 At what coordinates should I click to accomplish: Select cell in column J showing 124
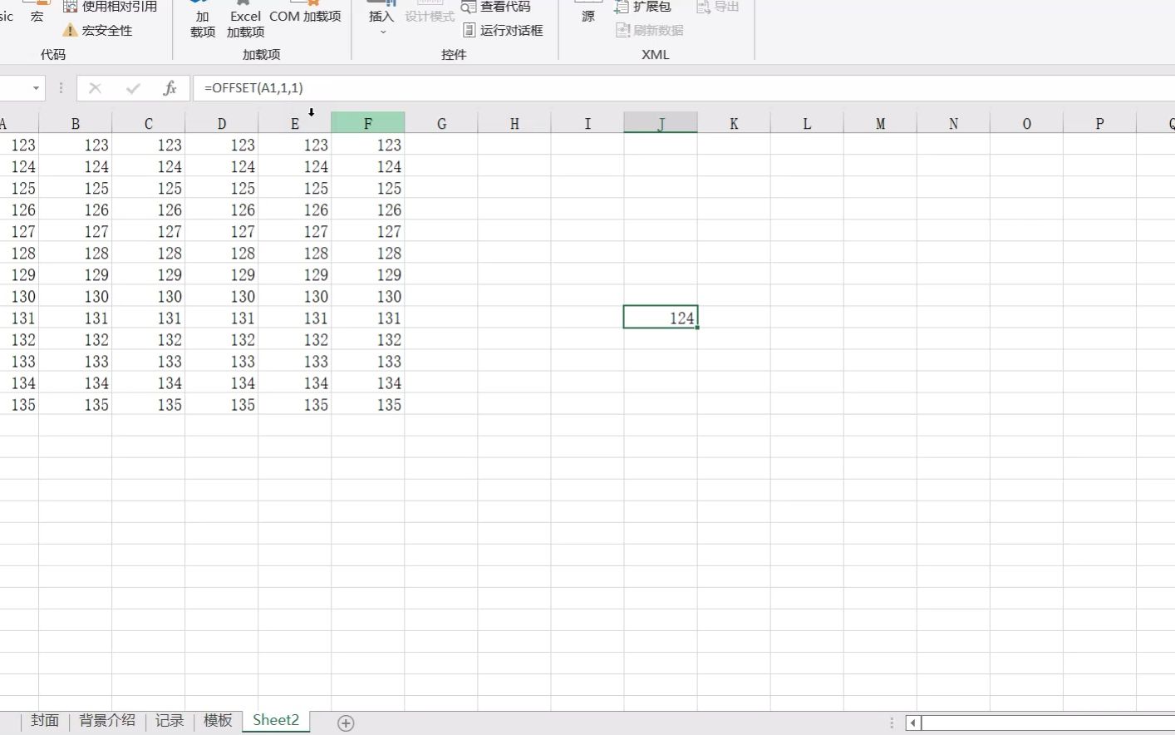coord(661,318)
